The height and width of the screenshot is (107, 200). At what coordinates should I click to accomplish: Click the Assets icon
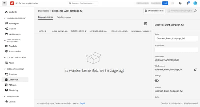click(x=6, y=63)
